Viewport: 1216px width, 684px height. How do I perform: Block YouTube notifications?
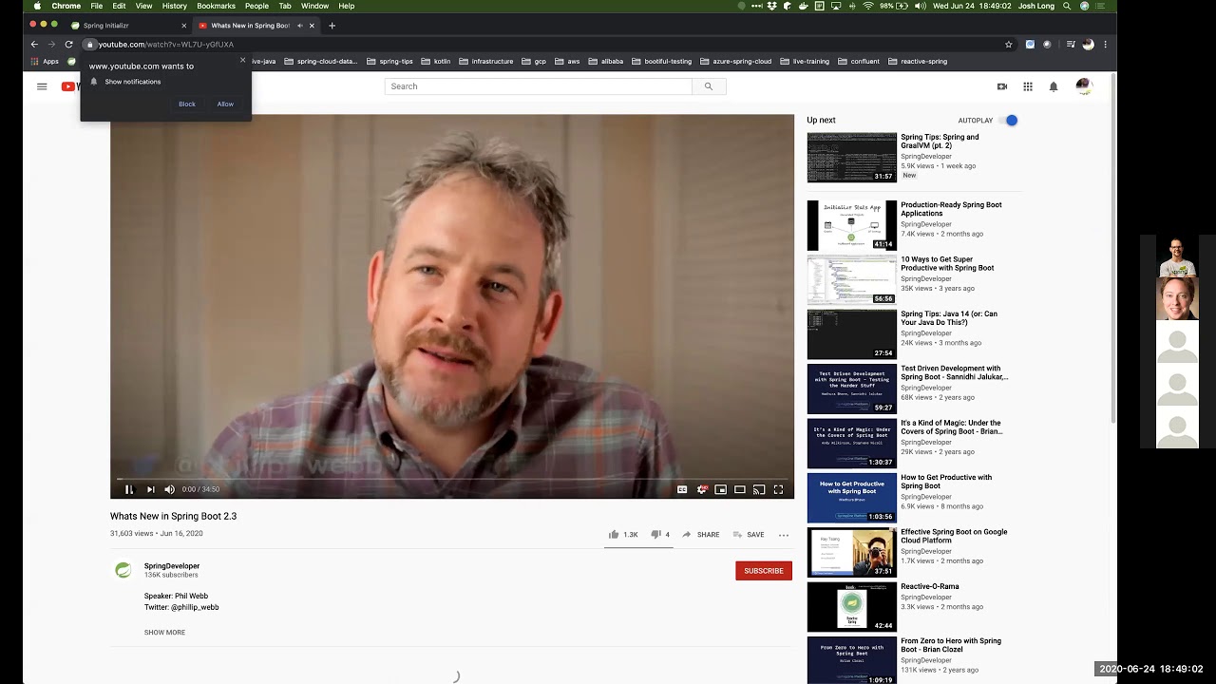coord(187,104)
